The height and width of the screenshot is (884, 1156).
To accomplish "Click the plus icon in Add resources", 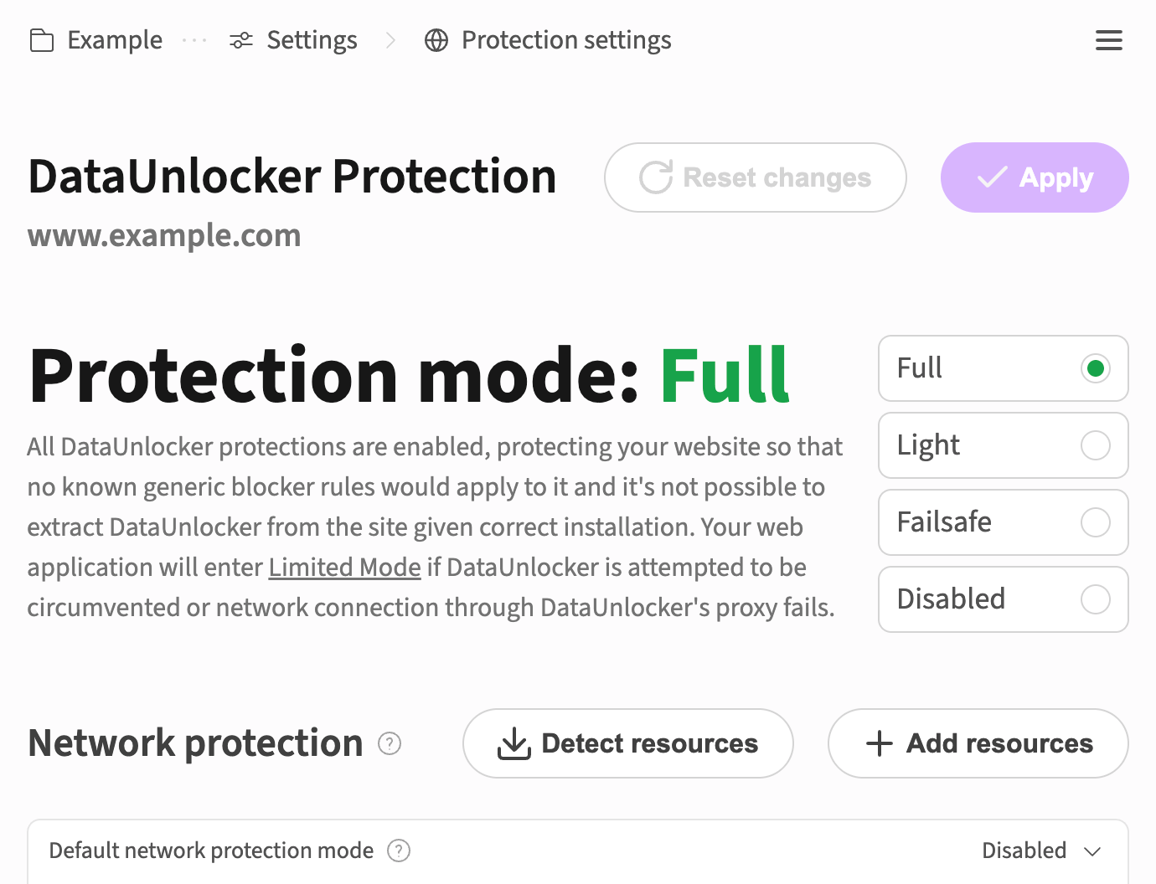I will click(880, 743).
